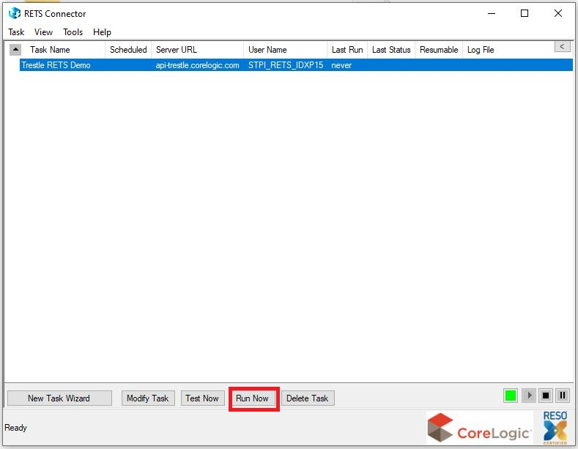Maximize the RETS Connector window
Image resolution: width=578 pixels, height=449 pixels.
(525, 14)
